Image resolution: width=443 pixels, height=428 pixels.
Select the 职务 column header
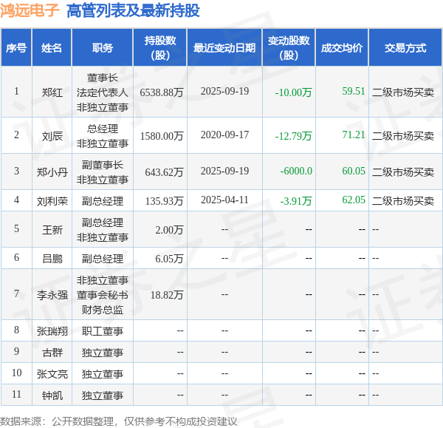tap(103, 48)
